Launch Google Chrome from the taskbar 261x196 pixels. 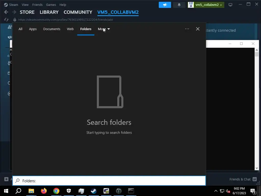pyautogui.click(x=56, y=191)
